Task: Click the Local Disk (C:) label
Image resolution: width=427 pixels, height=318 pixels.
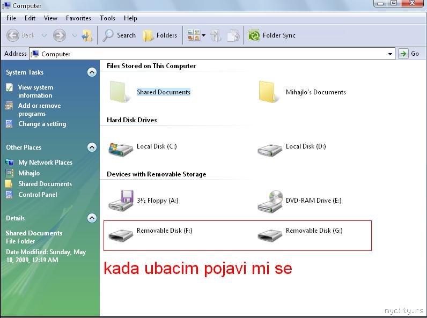Action: pyautogui.click(x=157, y=146)
